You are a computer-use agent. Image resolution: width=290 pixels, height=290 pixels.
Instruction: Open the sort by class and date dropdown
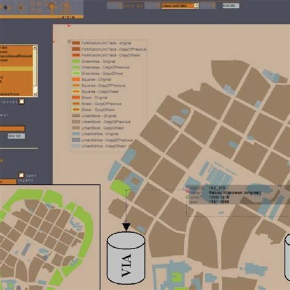point(180,6)
